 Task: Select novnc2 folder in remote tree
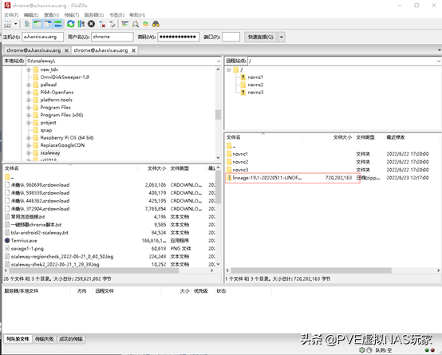tap(255, 85)
